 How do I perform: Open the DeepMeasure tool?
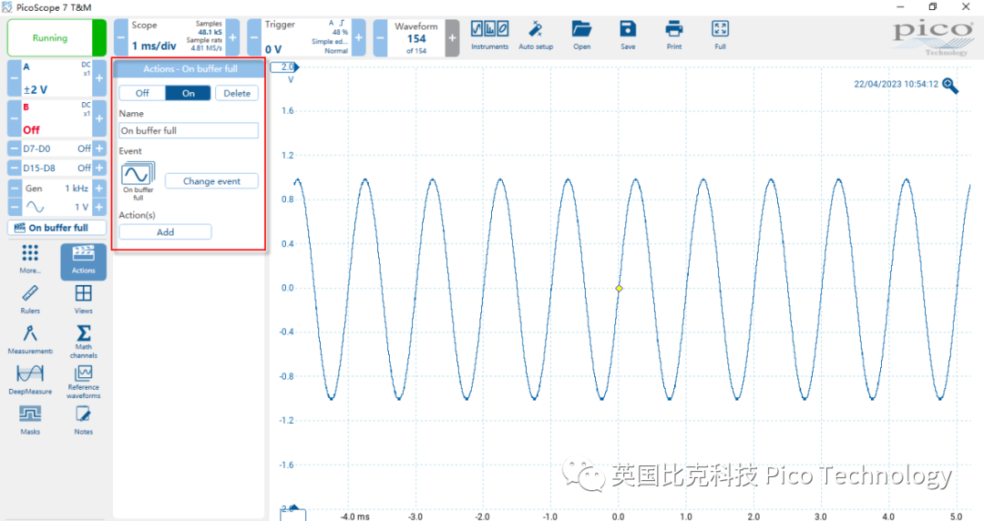pyautogui.click(x=30, y=380)
